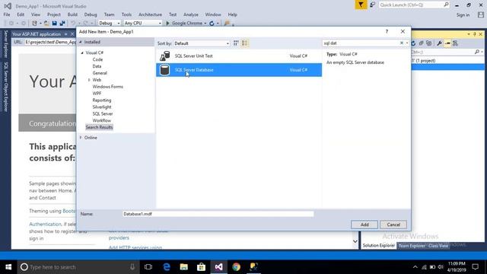The height and width of the screenshot is (274, 487).
Task: Open the Analyze menu
Action: tap(191, 14)
